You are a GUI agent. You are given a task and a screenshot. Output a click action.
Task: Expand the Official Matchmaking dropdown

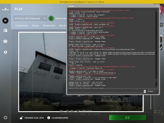pos(30,18)
